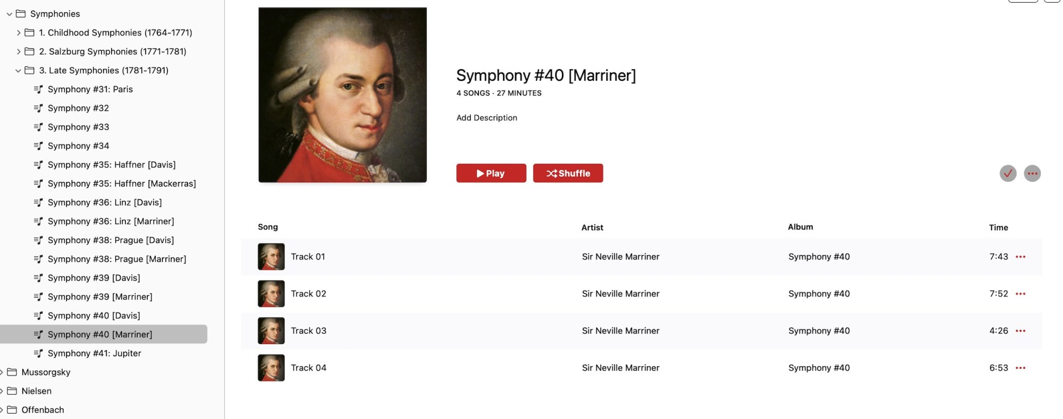Play the Symphony #40 playlist
The width and height of the screenshot is (1063, 419).
(x=491, y=173)
